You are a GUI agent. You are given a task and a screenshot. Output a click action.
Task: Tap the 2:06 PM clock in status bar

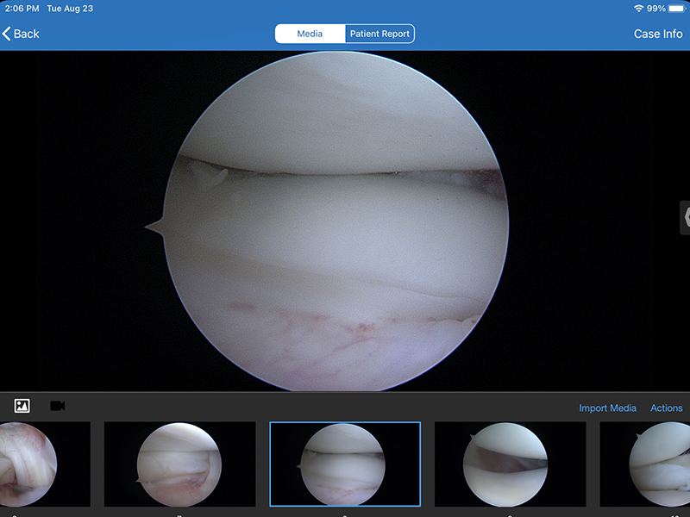click(x=22, y=9)
